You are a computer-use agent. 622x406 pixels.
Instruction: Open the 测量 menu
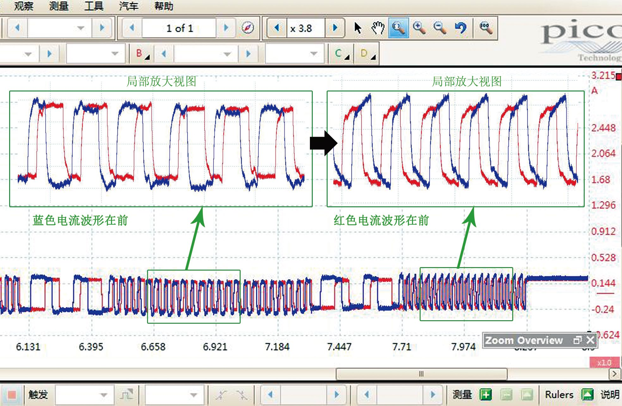pos(59,6)
